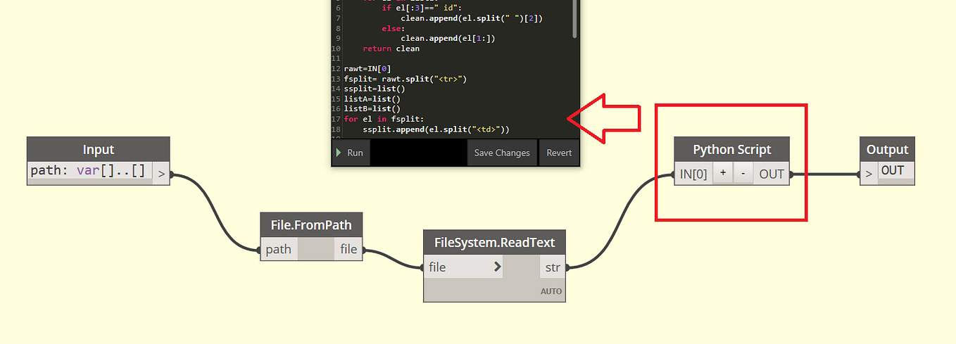Click the path input port on File.FromPath
956x344 pixels.
point(279,249)
